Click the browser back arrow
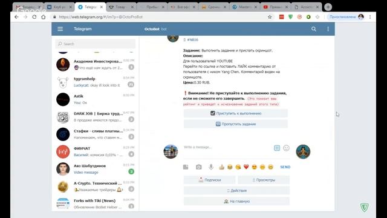The image size is (387, 218). click(16, 17)
